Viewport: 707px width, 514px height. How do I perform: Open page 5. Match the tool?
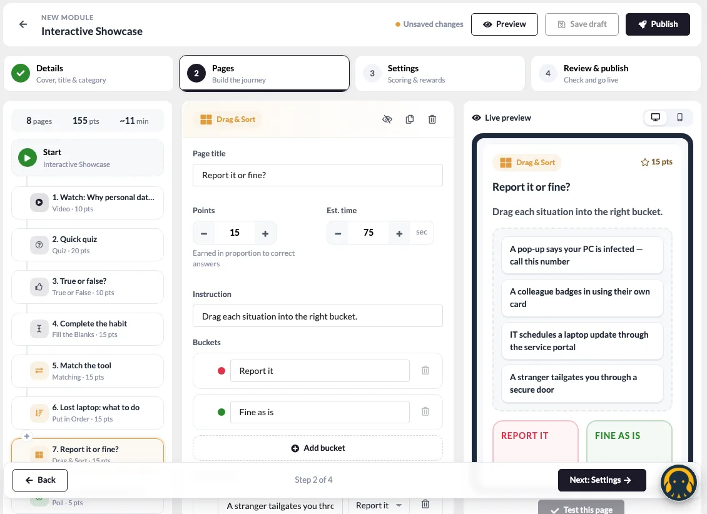(x=88, y=371)
